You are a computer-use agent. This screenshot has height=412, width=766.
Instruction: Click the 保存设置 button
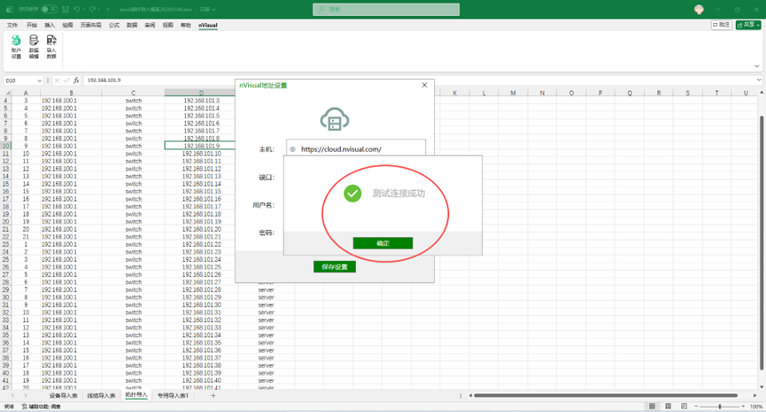pos(334,267)
